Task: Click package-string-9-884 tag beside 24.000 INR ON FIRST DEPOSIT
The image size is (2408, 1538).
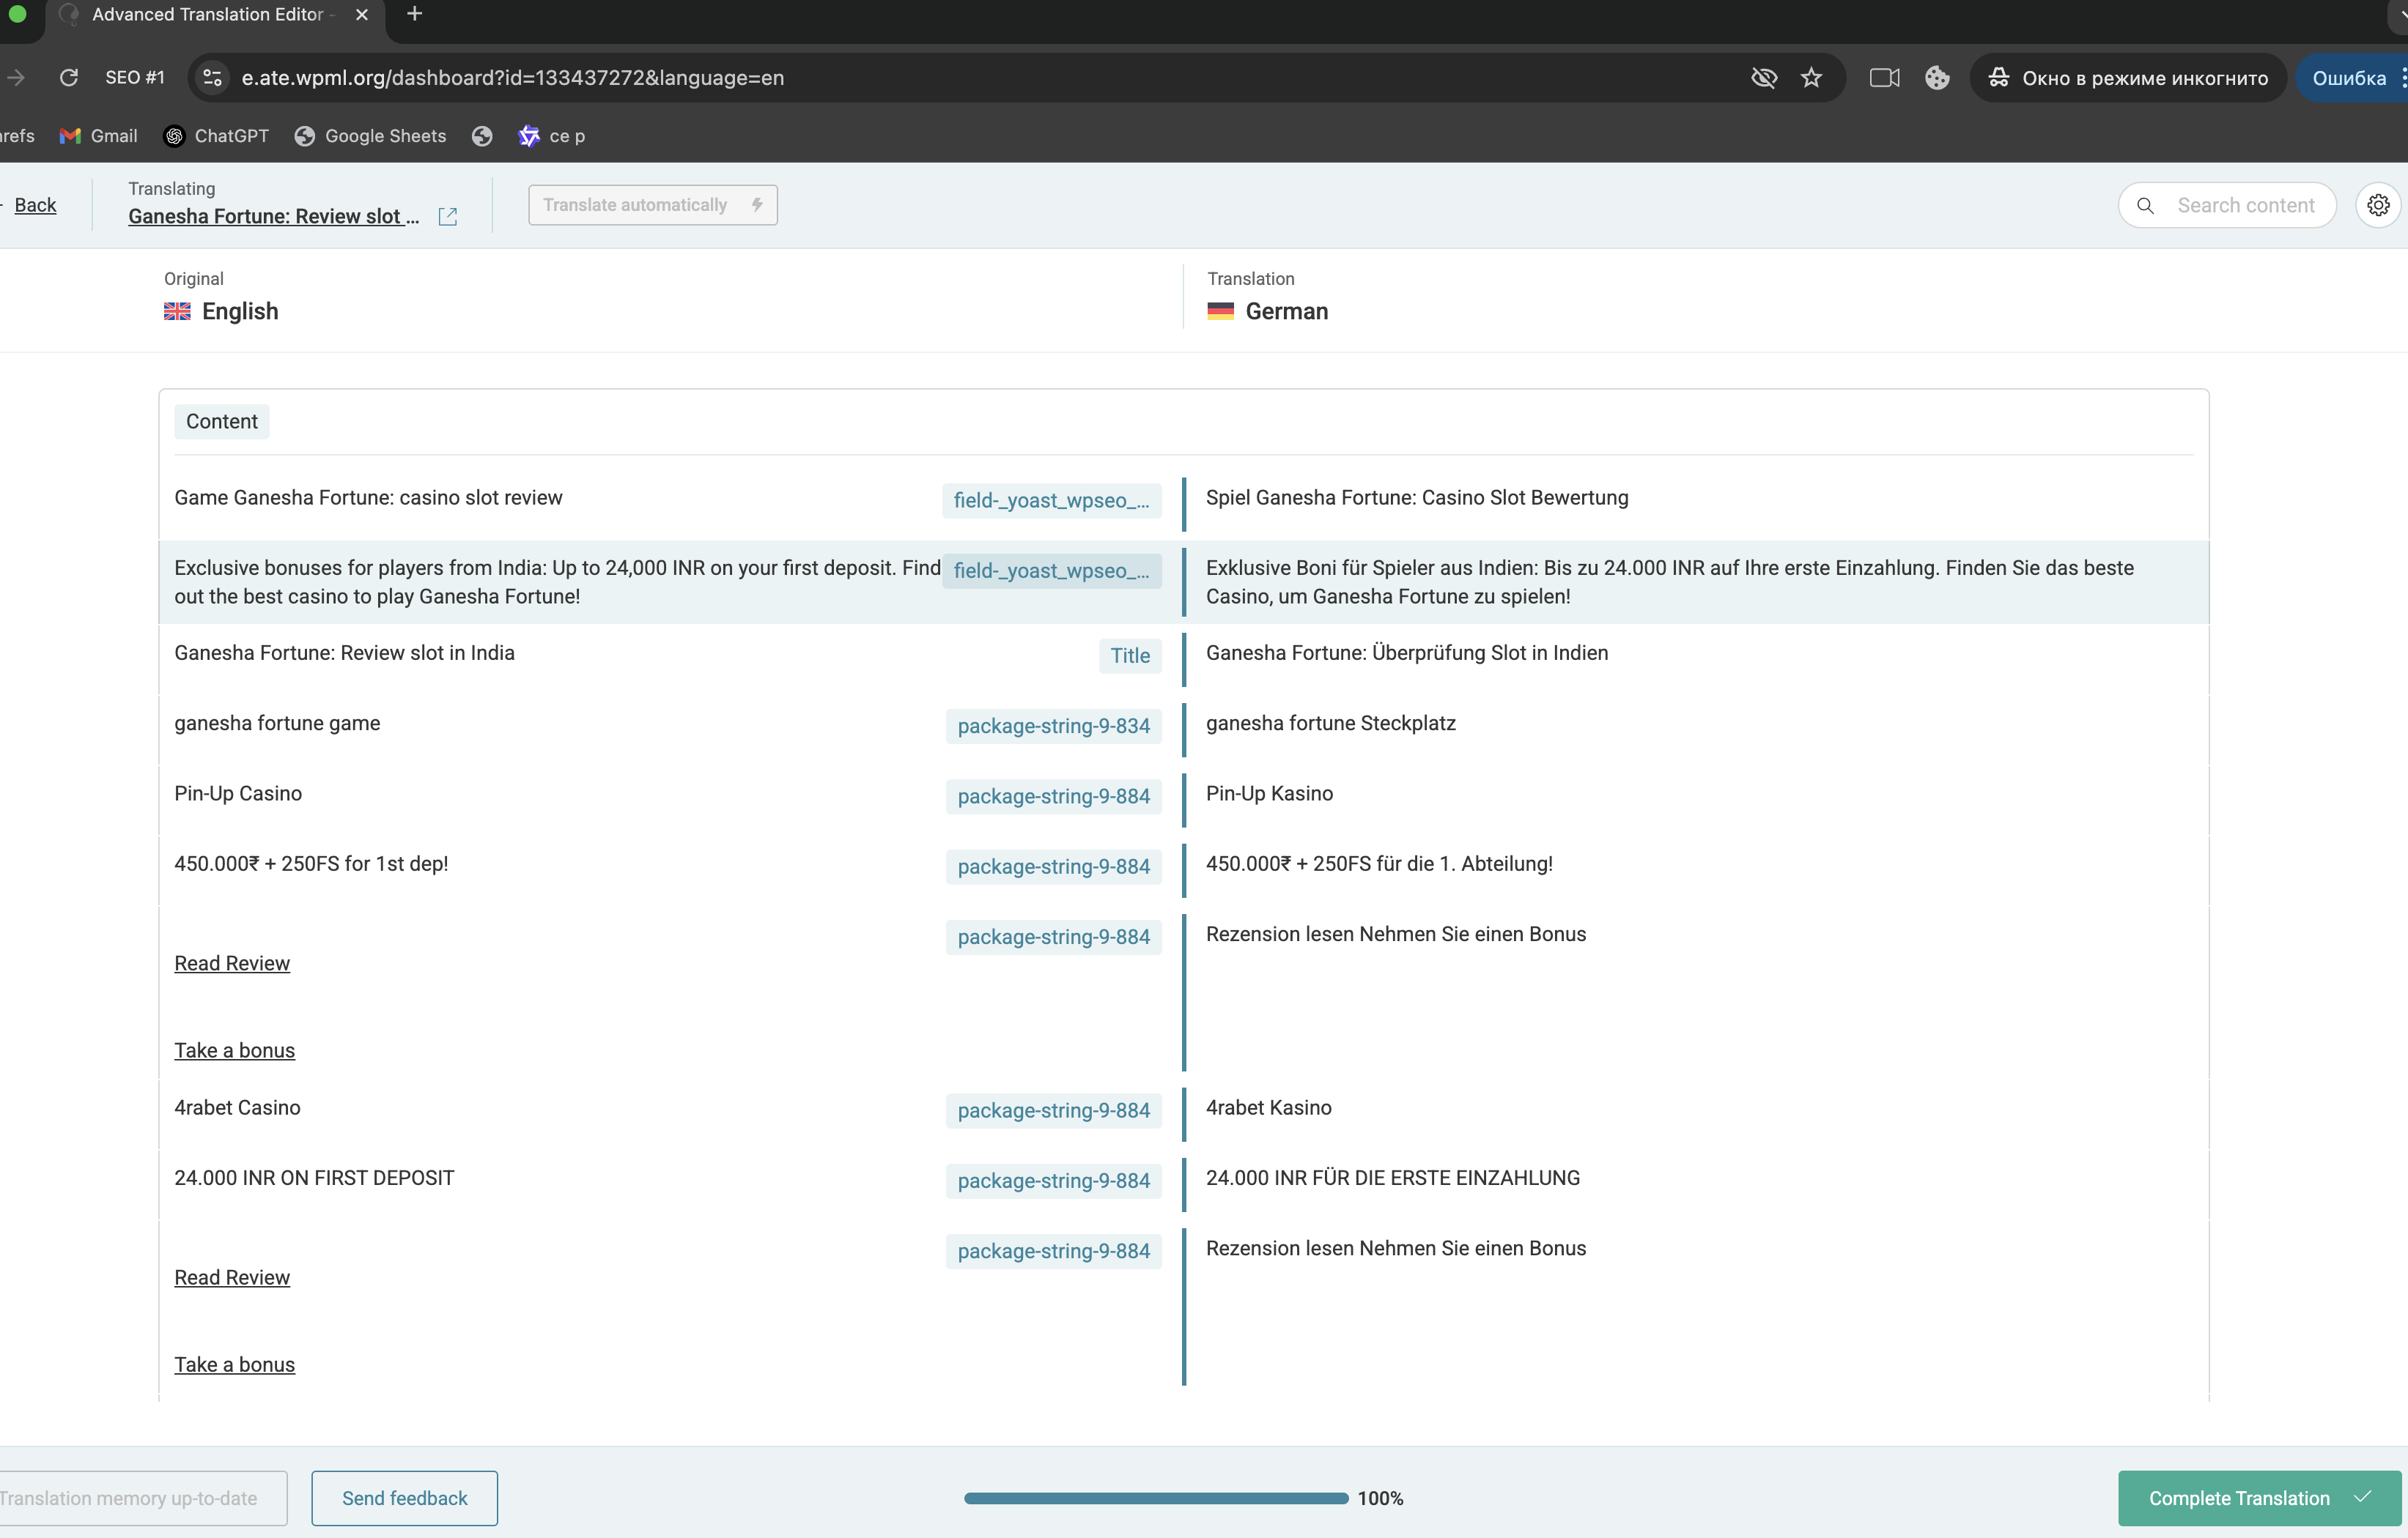Action: (x=1053, y=1181)
